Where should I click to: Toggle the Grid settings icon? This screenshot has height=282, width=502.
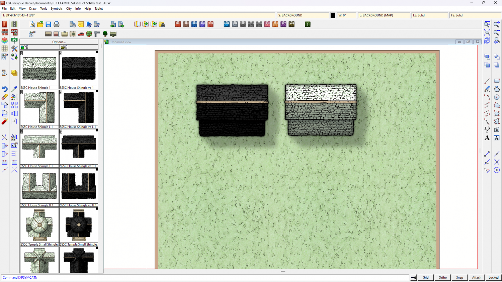point(5,49)
